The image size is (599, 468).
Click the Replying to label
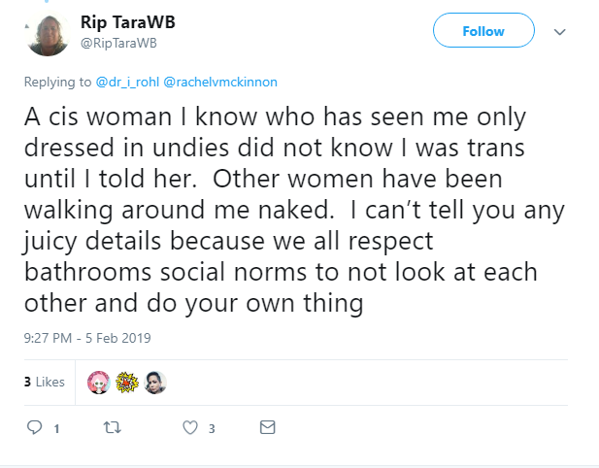pos(57,82)
